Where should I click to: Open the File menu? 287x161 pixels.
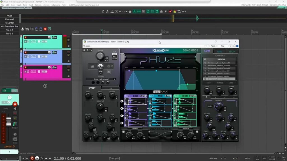(x=2, y=5)
